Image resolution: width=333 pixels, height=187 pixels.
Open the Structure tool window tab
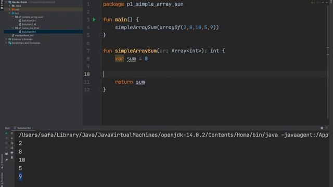click(x=2, y=161)
